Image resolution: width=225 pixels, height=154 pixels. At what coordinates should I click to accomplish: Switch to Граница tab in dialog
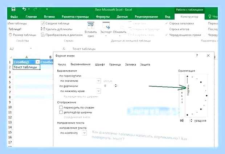[115, 64]
